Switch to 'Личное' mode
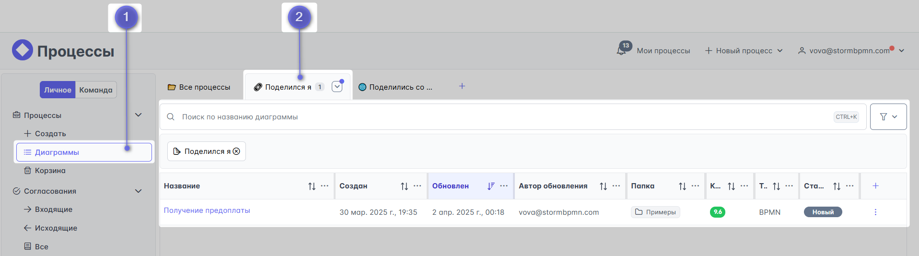This screenshot has height=256, width=919. point(58,90)
